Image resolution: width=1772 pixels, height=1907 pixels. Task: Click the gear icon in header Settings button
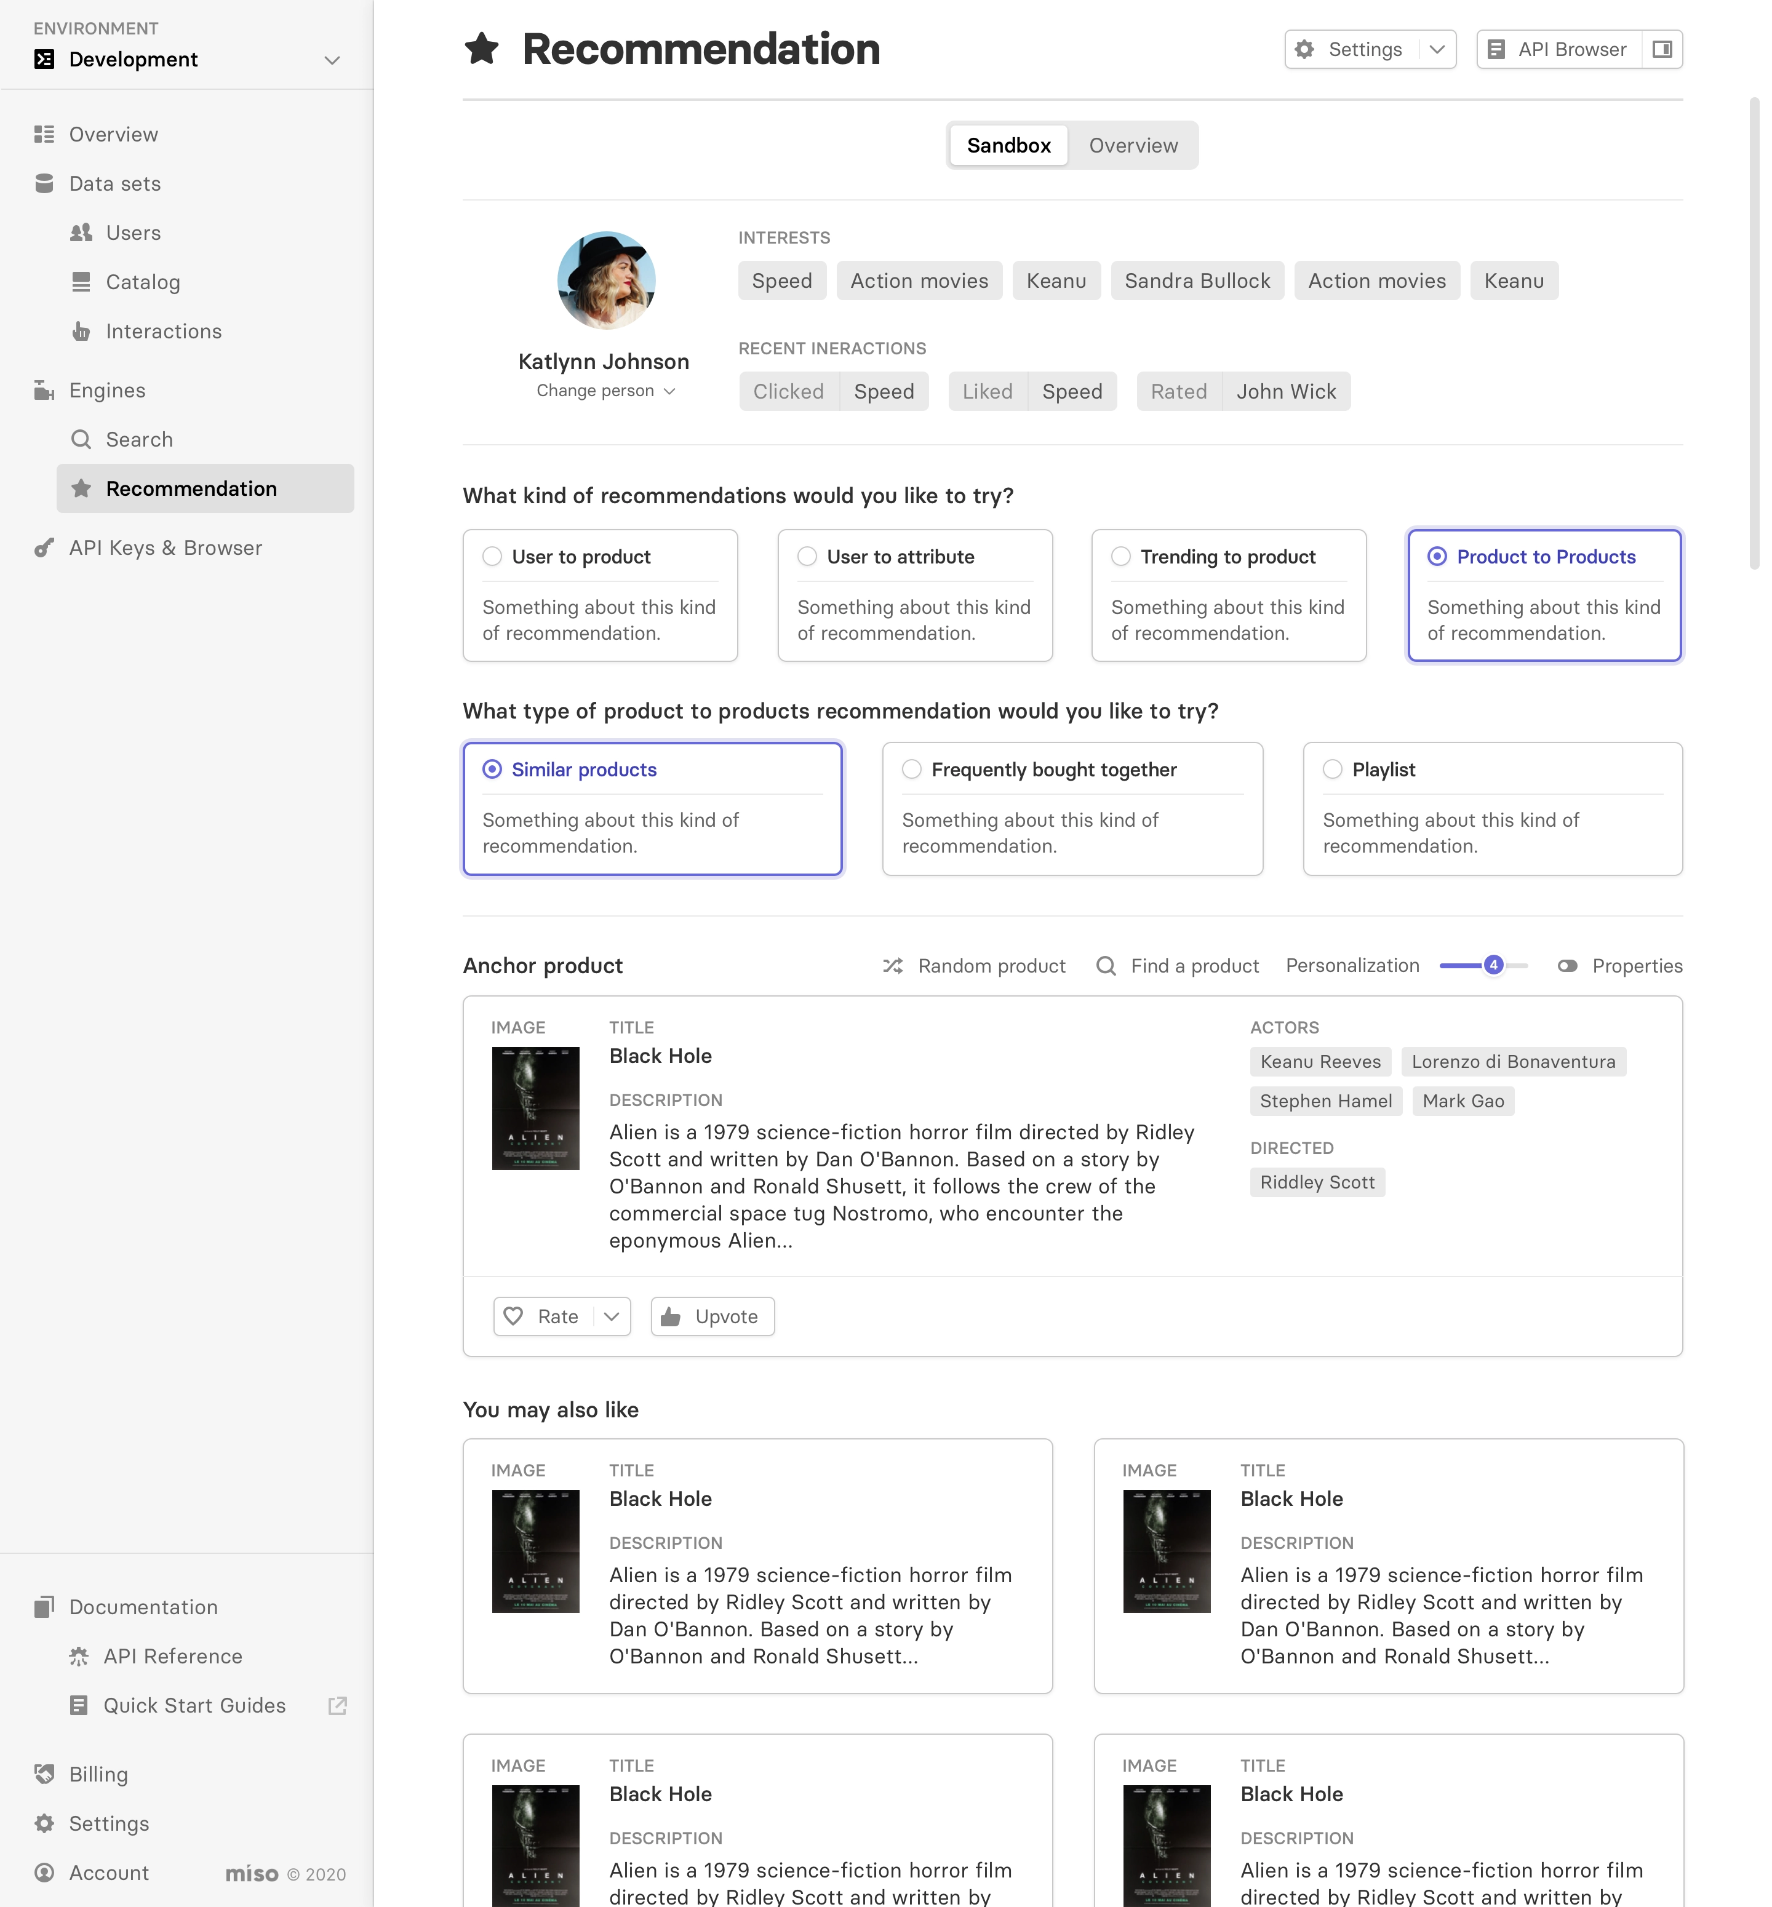pos(1304,49)
